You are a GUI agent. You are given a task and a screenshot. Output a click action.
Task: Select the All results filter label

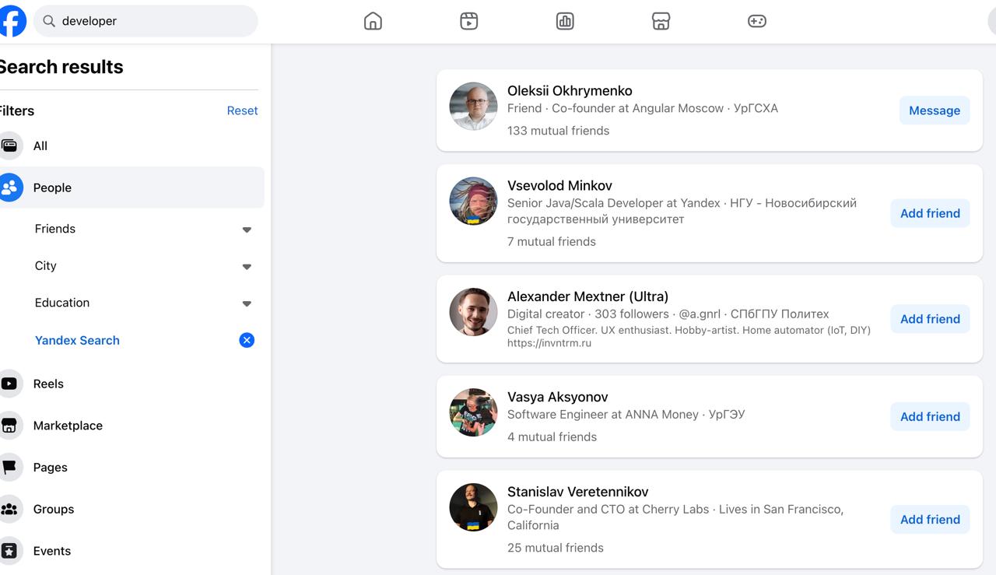pyautogui.click(x=40, y=146)
